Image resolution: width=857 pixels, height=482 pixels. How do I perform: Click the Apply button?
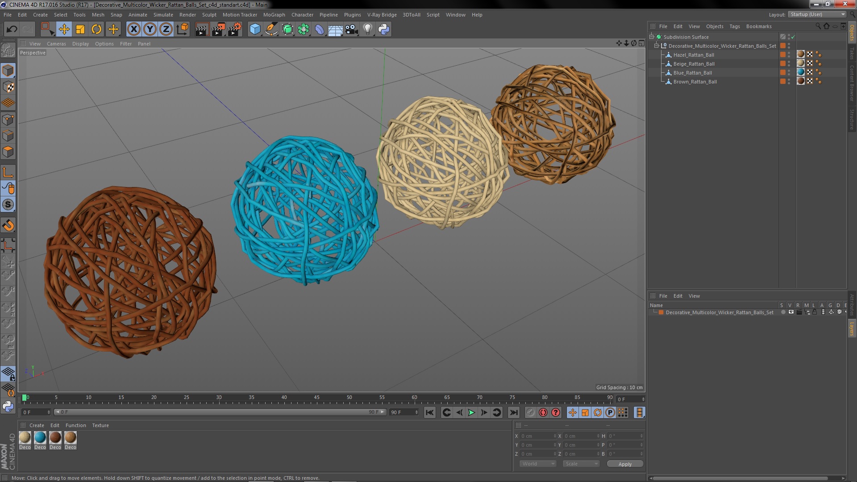pos(625,464)
